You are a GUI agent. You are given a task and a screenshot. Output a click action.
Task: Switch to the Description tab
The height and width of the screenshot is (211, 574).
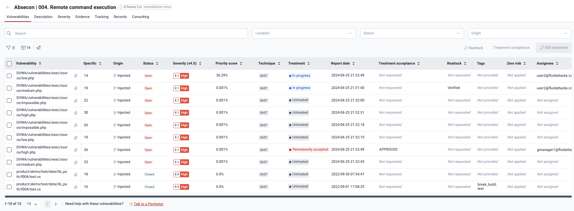(x=43, y=17)
